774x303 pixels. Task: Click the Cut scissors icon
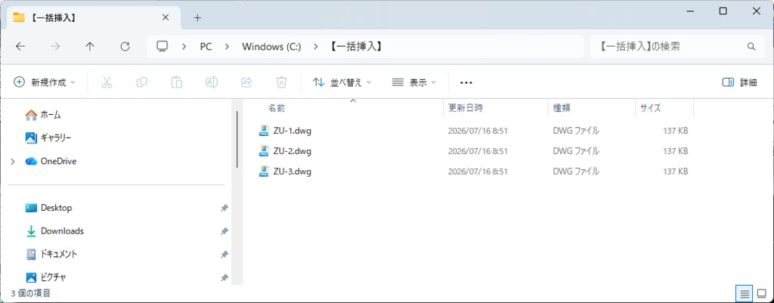click(107, 82)
